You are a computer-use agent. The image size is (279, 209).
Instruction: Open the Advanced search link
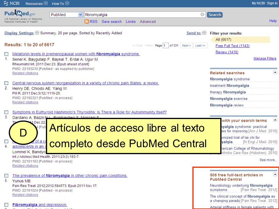tap(148, 22)
